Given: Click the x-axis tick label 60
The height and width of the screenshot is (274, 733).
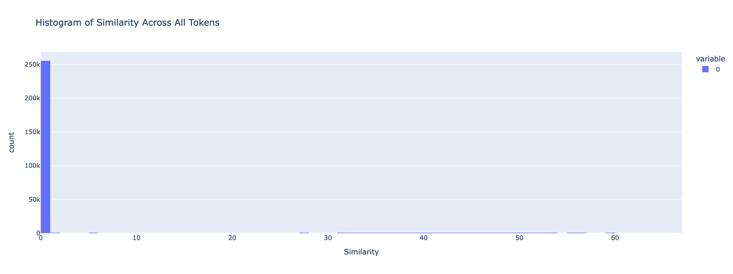Looking at the screenshot, I should (x=615, y=238).
